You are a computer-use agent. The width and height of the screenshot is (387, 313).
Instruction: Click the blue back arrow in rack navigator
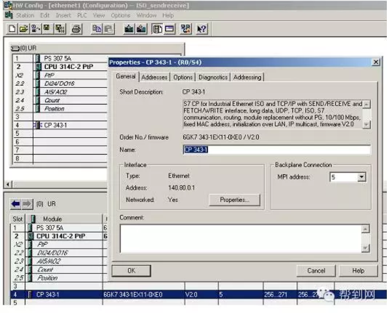click(x=18, y=204)
